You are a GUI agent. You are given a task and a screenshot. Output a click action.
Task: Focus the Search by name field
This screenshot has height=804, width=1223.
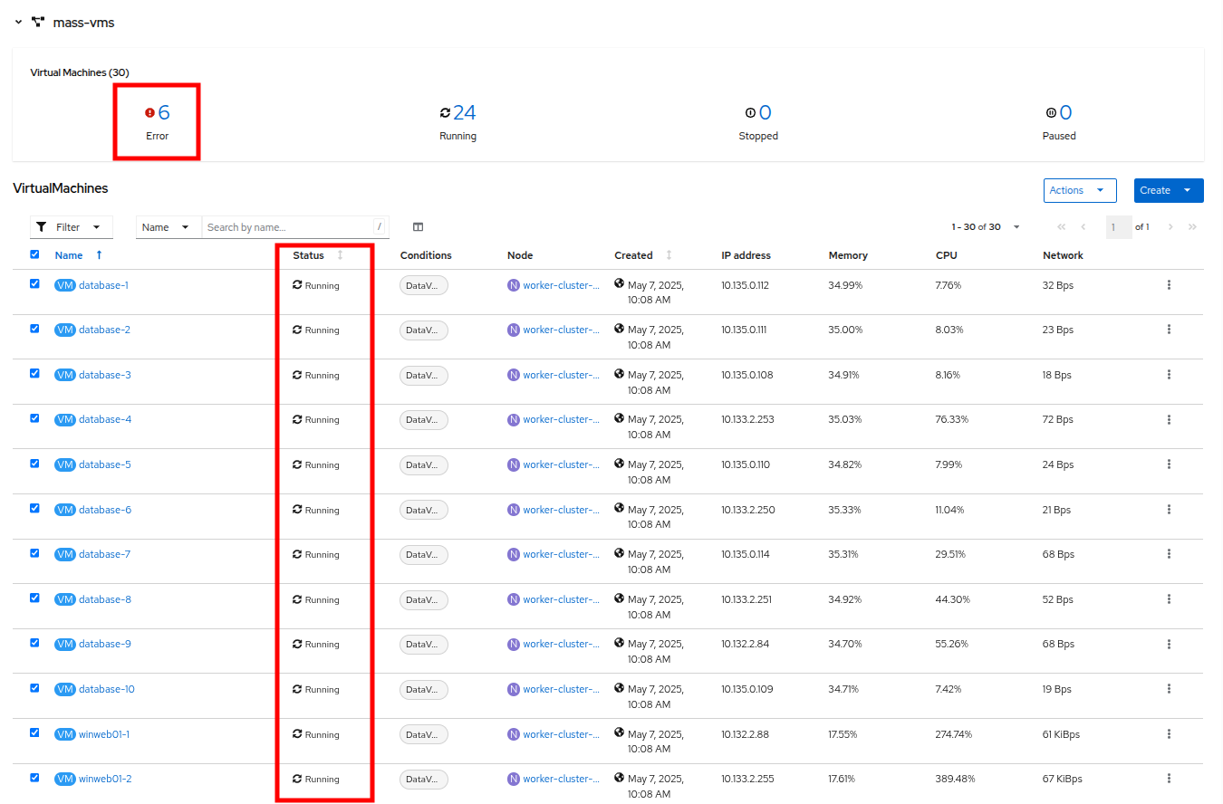[x=287, y=227]
